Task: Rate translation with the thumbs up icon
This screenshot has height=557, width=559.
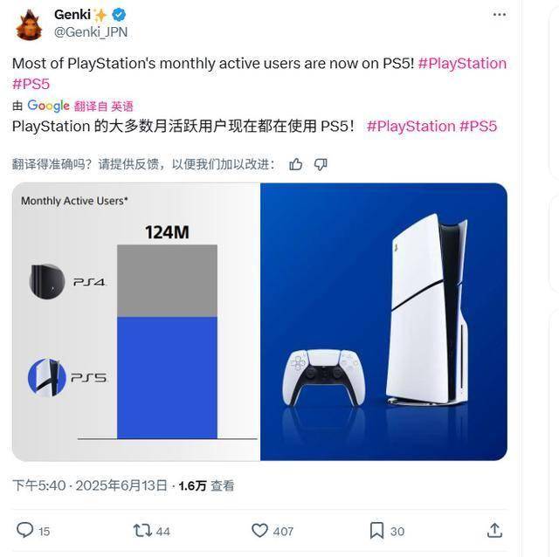Action: coord(295,165)
